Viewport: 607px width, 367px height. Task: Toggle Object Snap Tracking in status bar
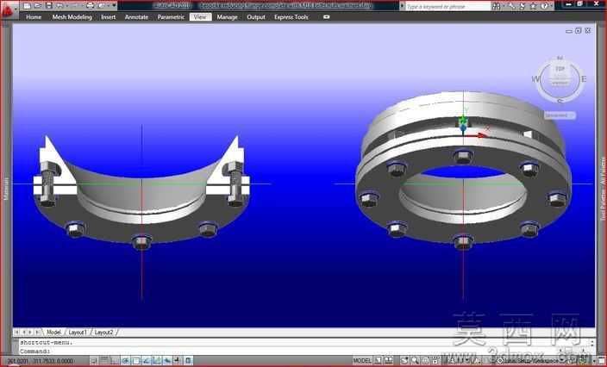[147, 360]
